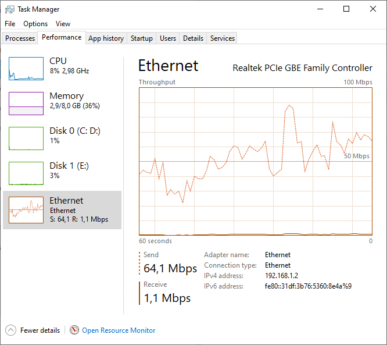Open the Options menu

tap(35, 24)
